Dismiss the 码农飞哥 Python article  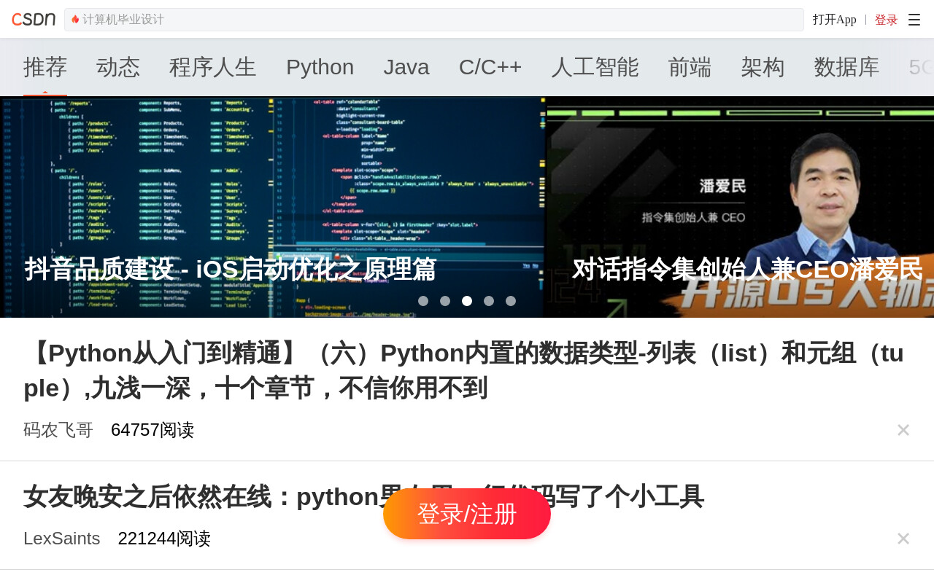click(903, 430)
